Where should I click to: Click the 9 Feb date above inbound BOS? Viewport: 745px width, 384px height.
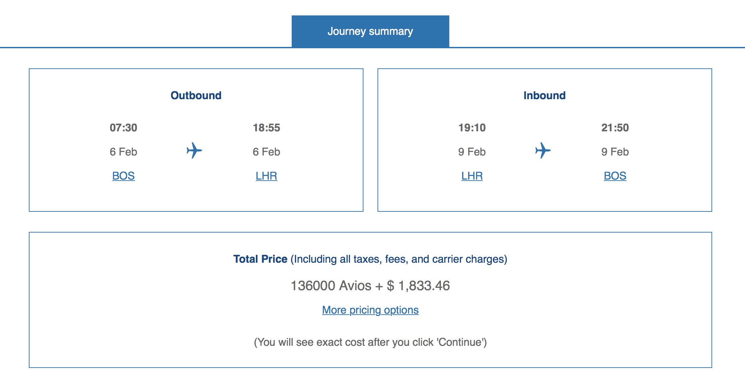pyautogui.click(x=615, y=152)
